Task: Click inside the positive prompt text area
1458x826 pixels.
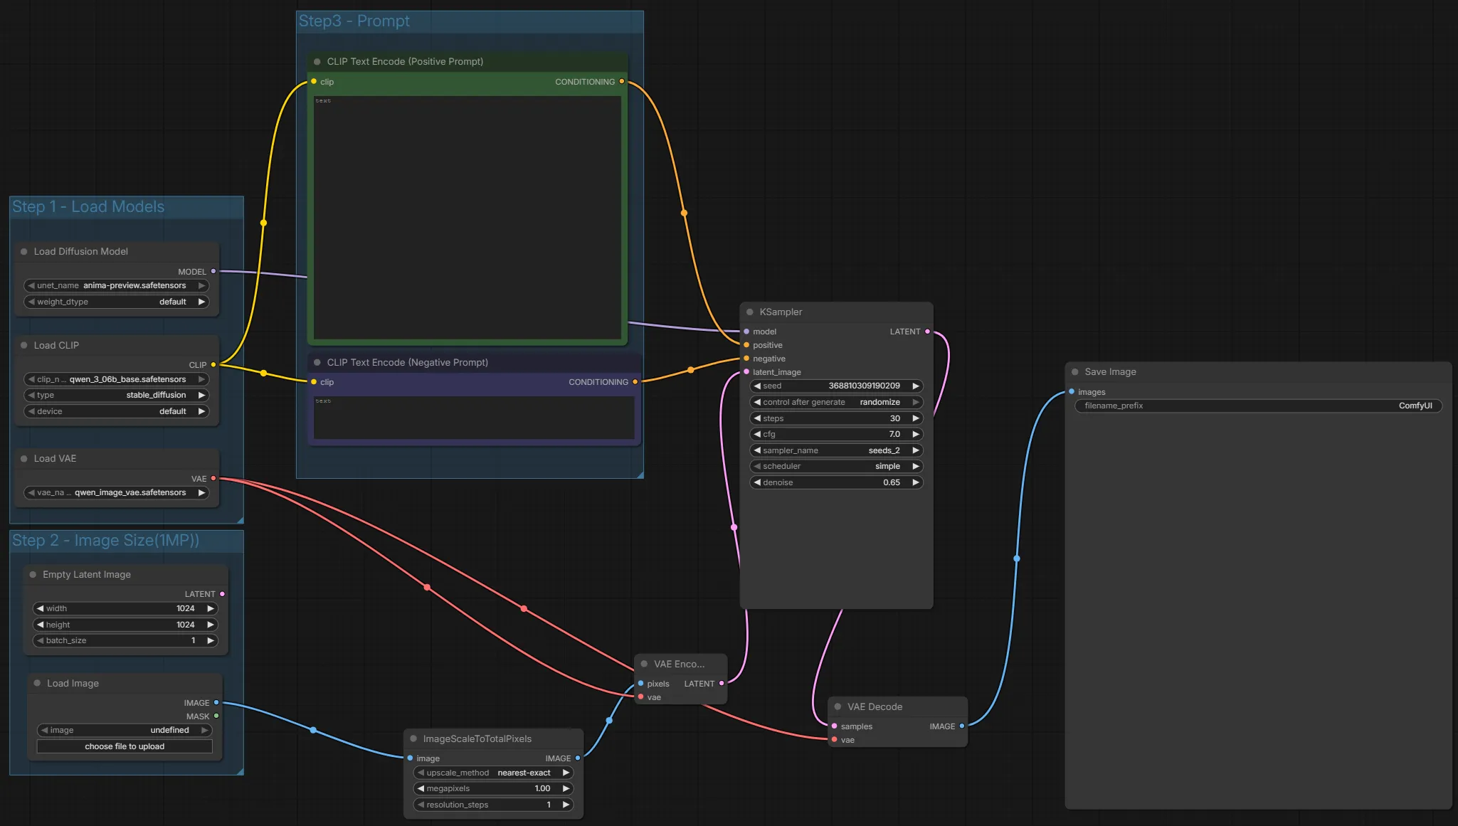Action: click(467, 217)
